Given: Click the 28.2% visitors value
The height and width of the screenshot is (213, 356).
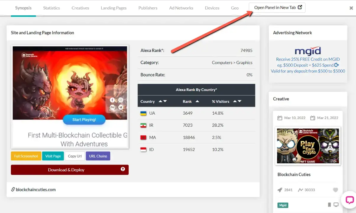Looking at the screenshot, I should (x=218, y=125).
